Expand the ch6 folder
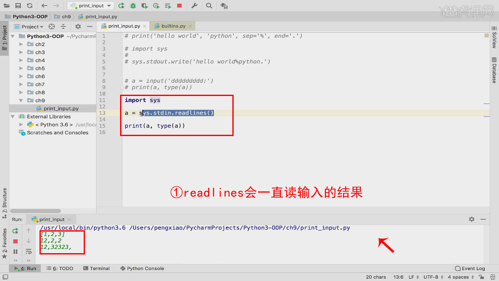Screen dimensions: 499x281 pos(21,76)
